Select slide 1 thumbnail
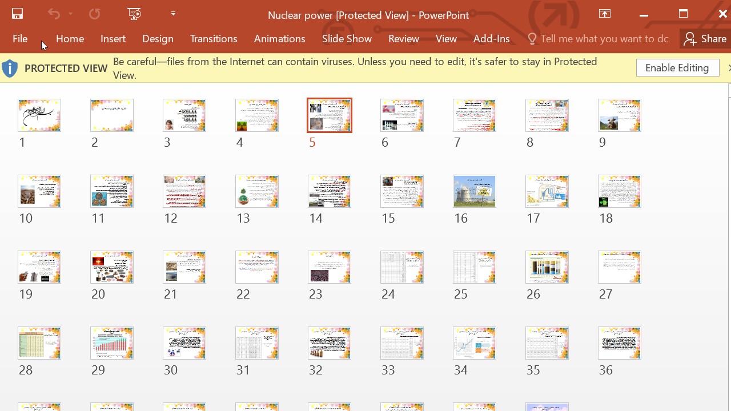The width and height of the screenshot is (731, 411). click(39, 115)
